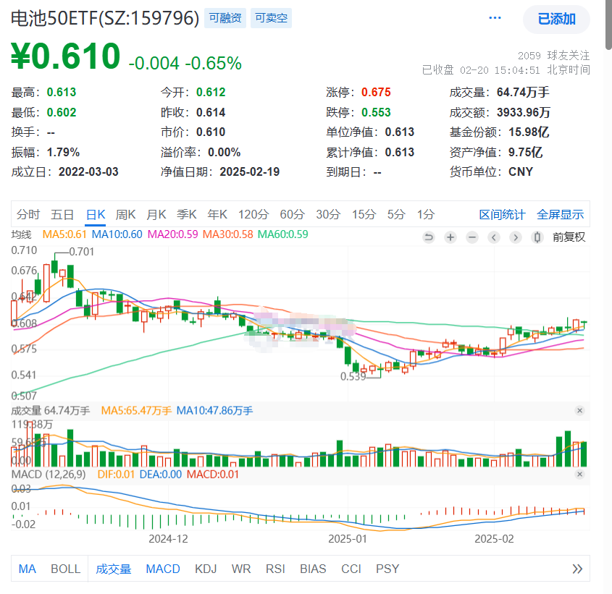Pan the chart right with arrow icon
The height and width of the screenshot is (594, 612).
[x=515, y=237]
